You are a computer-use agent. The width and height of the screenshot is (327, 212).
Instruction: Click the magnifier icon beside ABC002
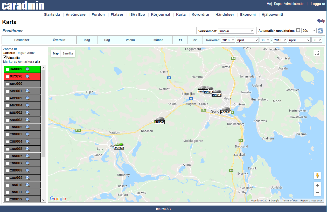click(x=27, y=98)
